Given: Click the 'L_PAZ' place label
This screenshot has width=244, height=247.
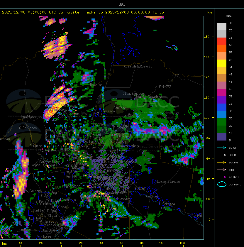Looking at the screenshot, I should (x=198, y=216).
